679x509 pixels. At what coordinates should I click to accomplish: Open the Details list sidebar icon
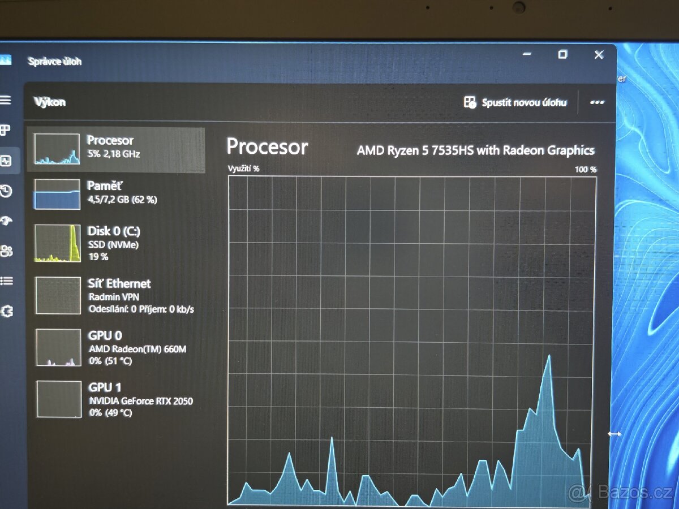[7, 281]
